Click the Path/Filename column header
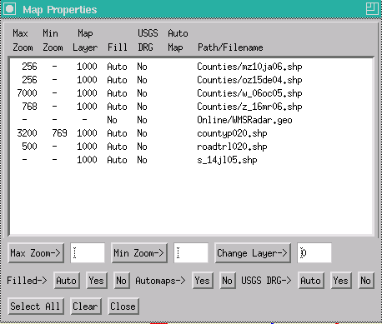Image resolution: width=382 pixels, height=324 pixels. pos(230,47)
